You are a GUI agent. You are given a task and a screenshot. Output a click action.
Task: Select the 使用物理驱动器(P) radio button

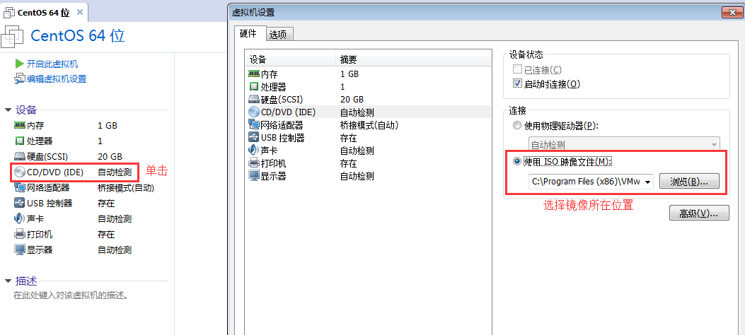tap(517, 126)
